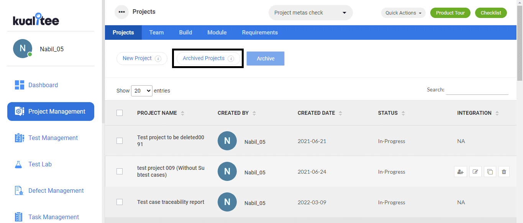This screenshot has height=223, width=523.
Task: Duplicate test project 009 using copy icon
Action: coord(489,171)
